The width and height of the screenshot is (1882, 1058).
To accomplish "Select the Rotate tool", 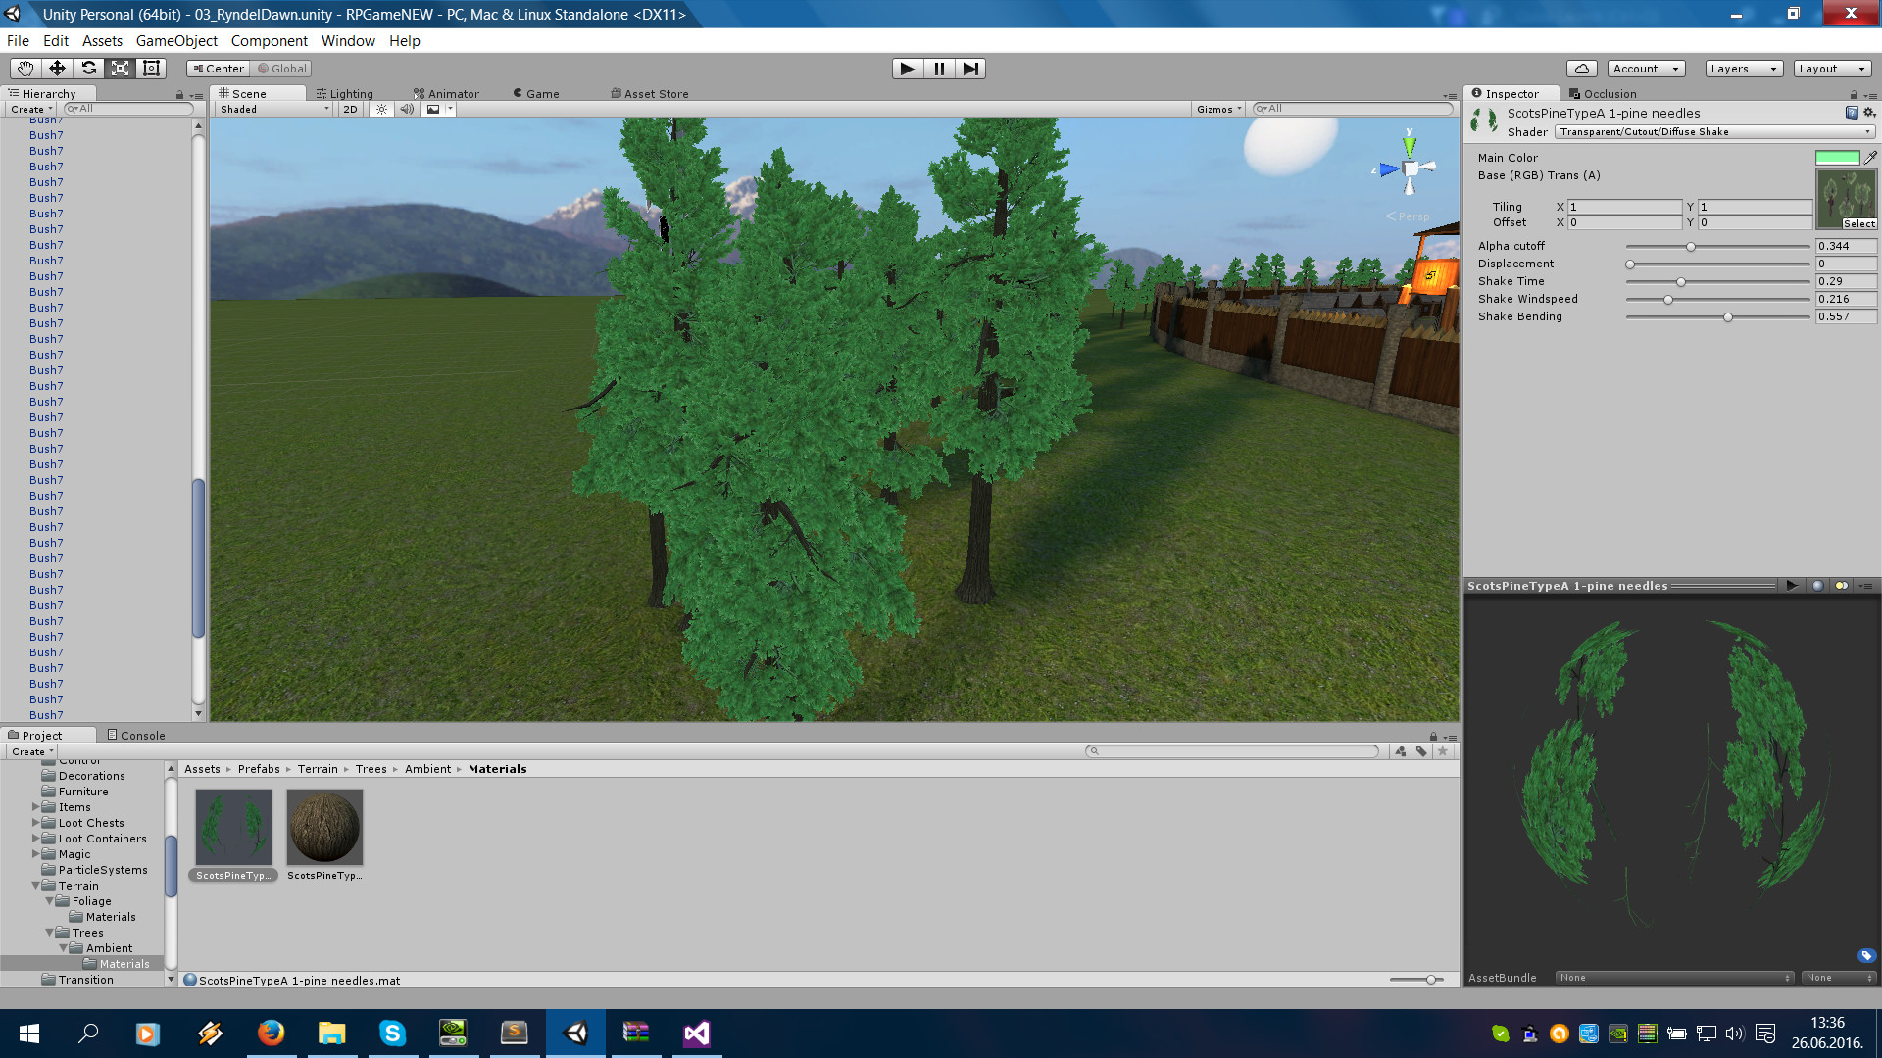I will click(x=88, y=69).
